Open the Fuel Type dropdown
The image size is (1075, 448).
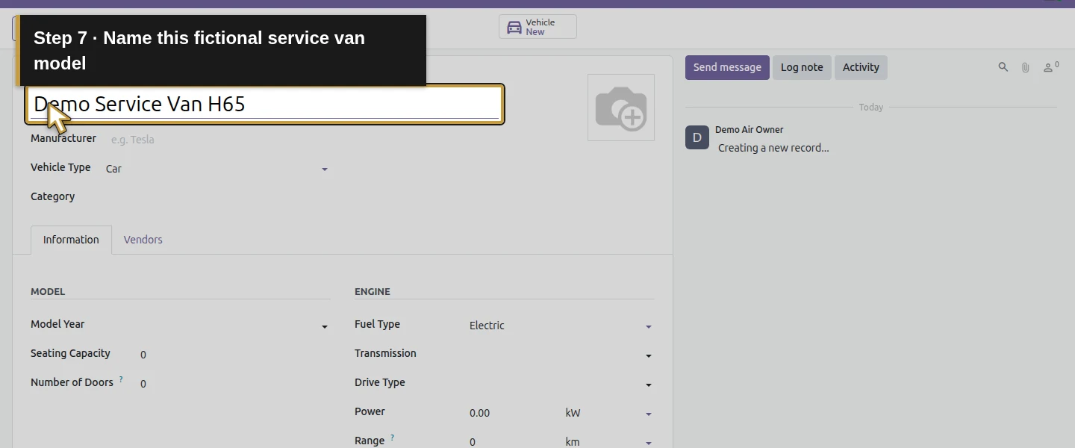tap(561, 326)
